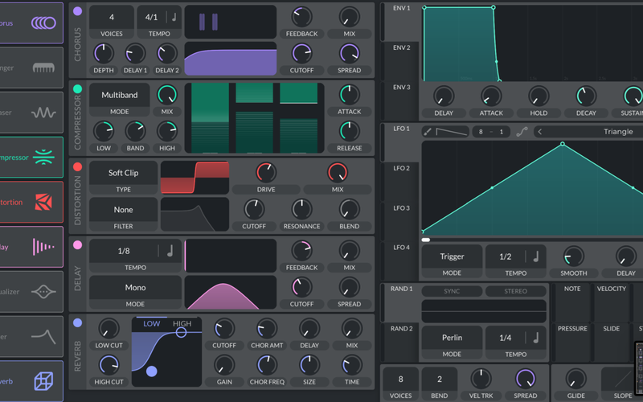
Task: Toggle the Chorus effect power button
Action: point(77,11)
